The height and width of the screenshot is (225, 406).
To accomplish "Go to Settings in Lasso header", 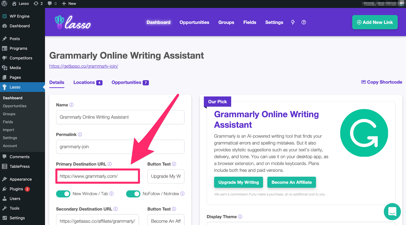I will click(x=274, y=22).
